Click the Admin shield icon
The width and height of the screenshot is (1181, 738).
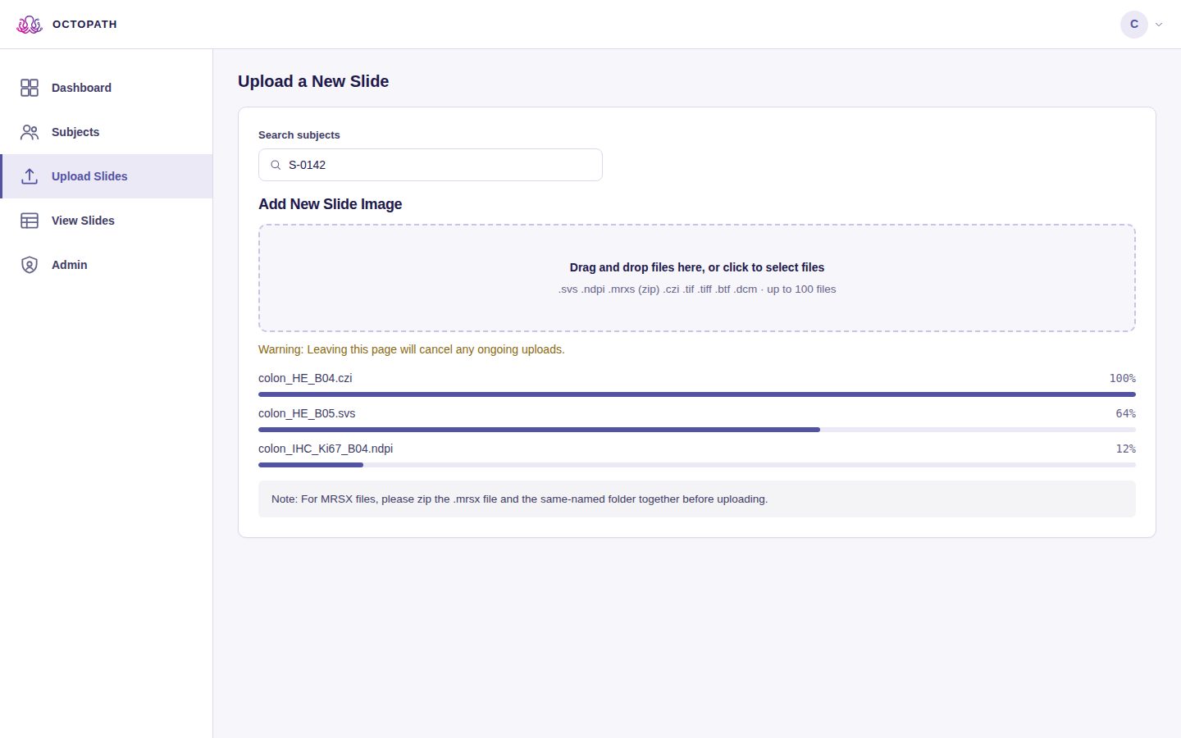(x=30, y=265)
